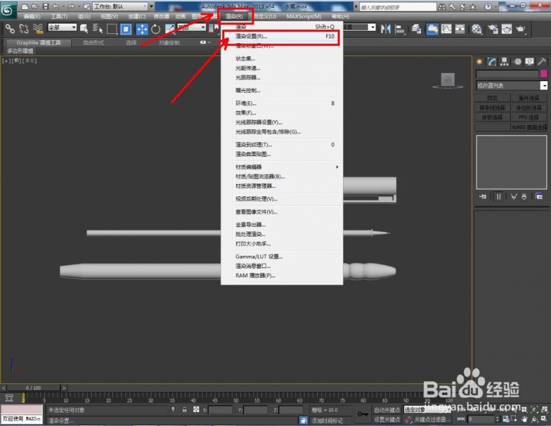Toggle Window/Crossing selection mode
This screenshot has height=426, width=551.
click(x=126, y=29)
